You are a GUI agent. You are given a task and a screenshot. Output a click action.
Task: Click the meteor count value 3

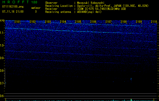(36, 12)
